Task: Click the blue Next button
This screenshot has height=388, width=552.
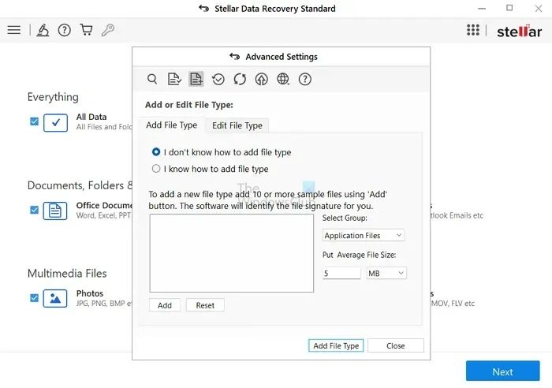Action: point(503,371)
